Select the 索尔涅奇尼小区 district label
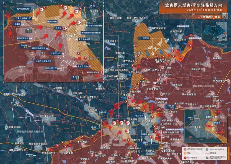 click(84, 66)
